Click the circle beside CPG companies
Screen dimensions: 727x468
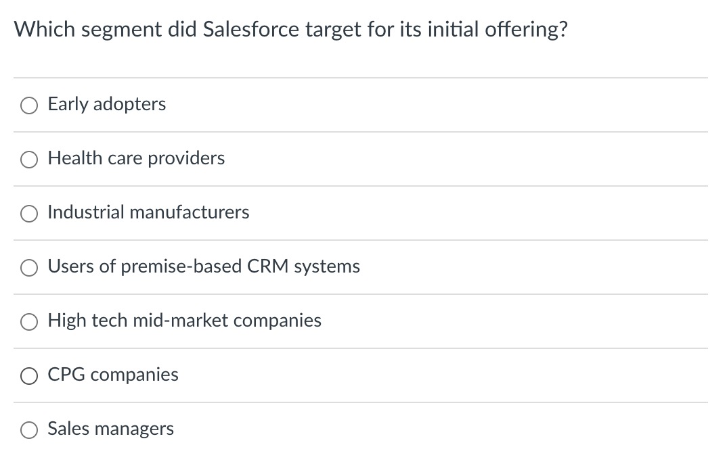(x=28, y=375)
